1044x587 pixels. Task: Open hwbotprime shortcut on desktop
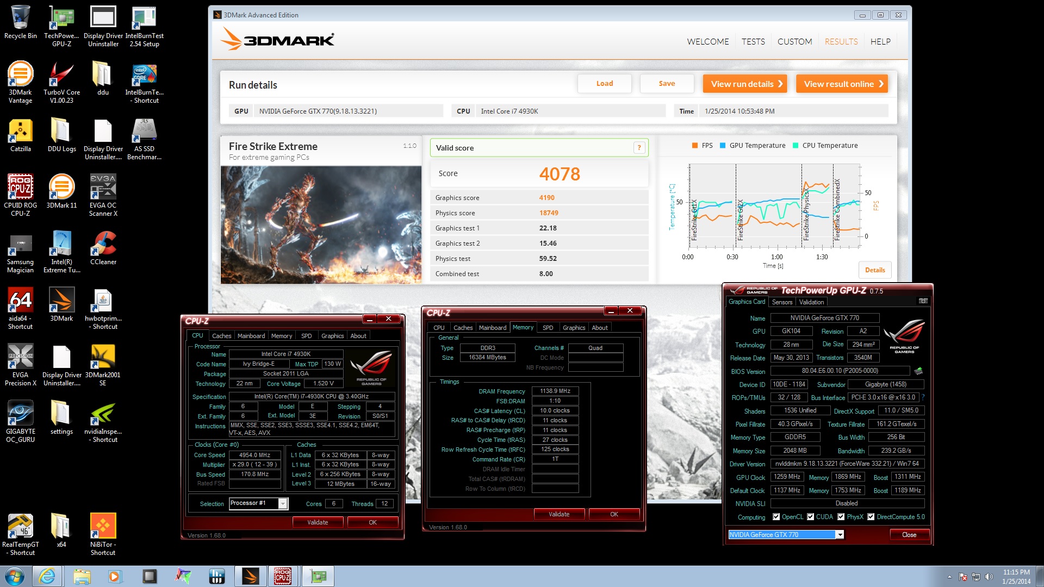pyautogui.click(x=103, y=308)
